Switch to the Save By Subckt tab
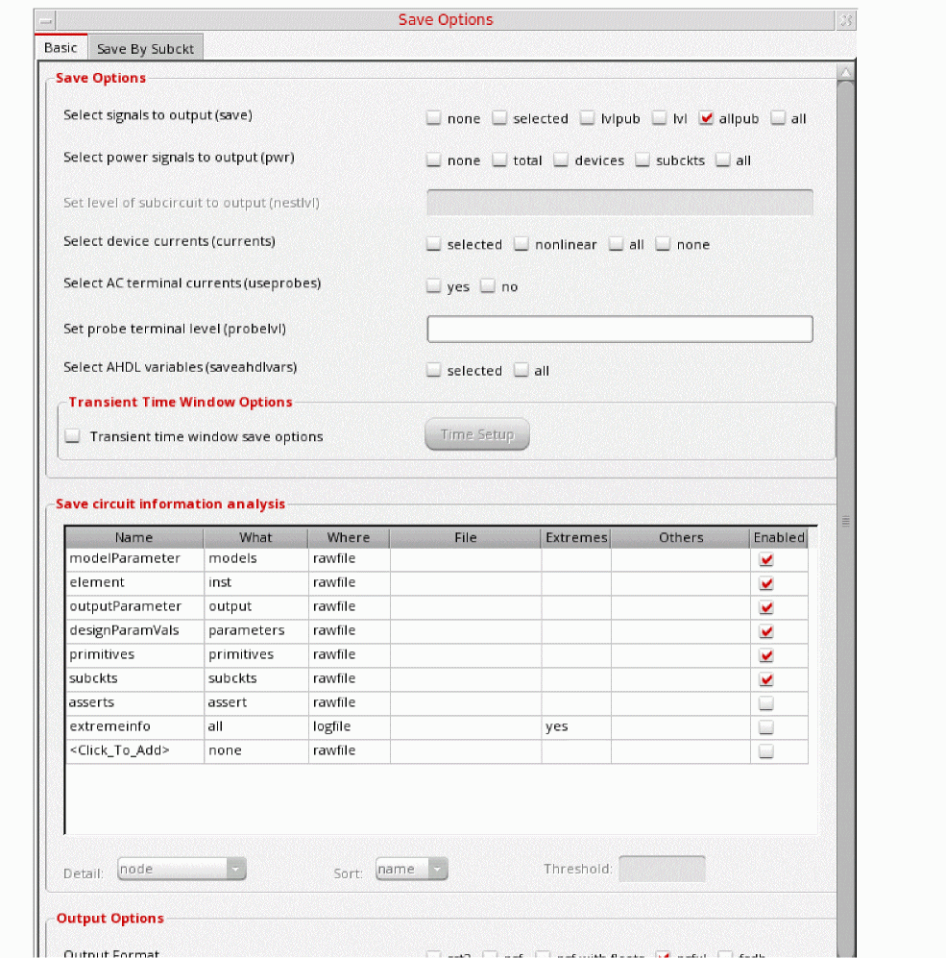 pyautogui.click(x=145, y=49)
